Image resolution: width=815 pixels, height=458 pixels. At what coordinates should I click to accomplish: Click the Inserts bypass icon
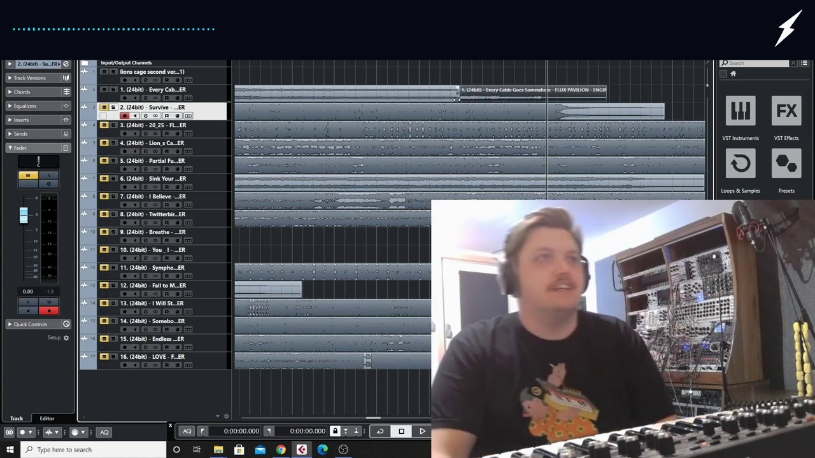click(66, 120)
